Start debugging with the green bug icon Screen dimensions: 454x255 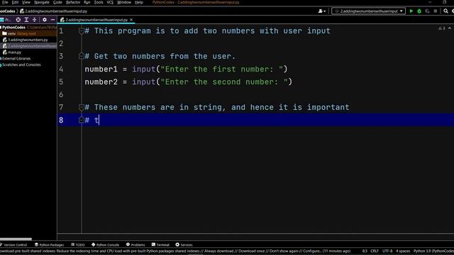click(x=419, y=11)
